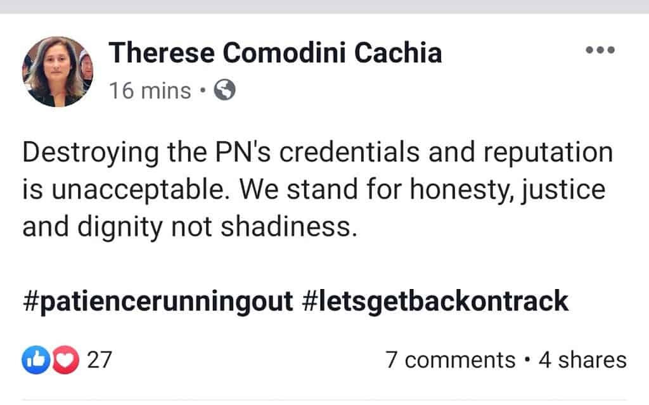Click the dot between comments and shares

527,360
